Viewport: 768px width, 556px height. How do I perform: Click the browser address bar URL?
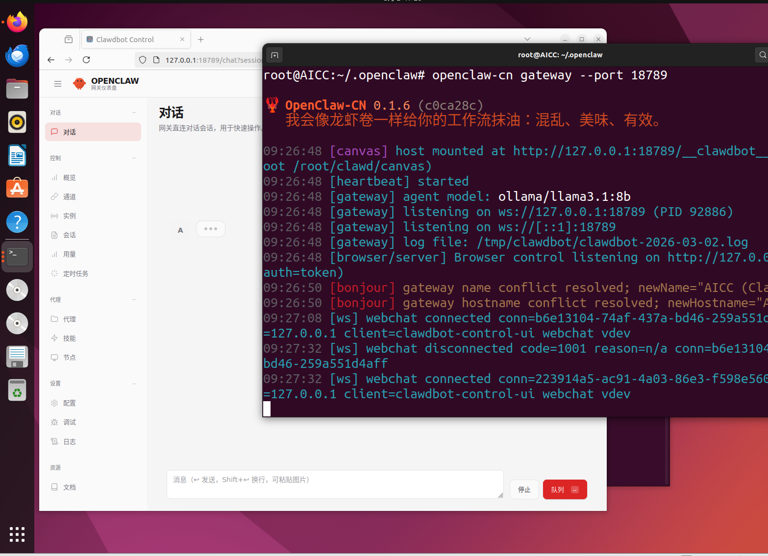coord(214,60)
